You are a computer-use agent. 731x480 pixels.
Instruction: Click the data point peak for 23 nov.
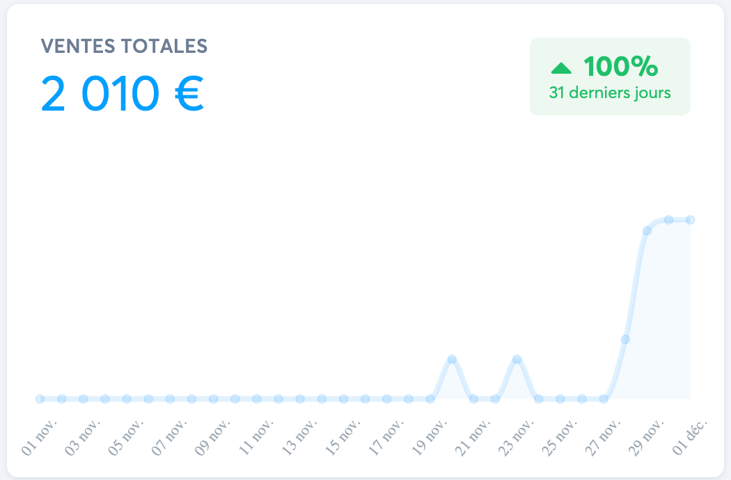tap(517, 359)
